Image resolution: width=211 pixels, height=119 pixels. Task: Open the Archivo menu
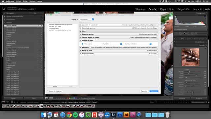(x=18, y=1)
